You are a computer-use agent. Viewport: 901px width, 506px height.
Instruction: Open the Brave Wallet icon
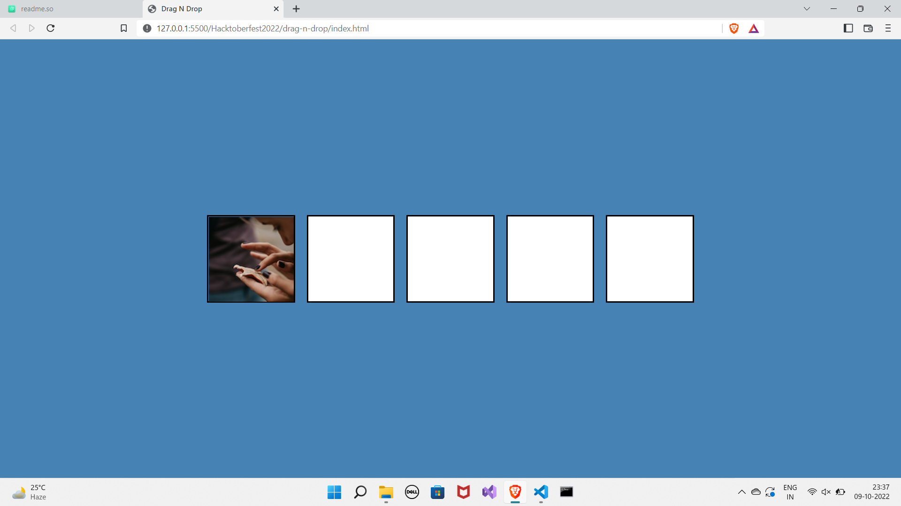(868, 29)
